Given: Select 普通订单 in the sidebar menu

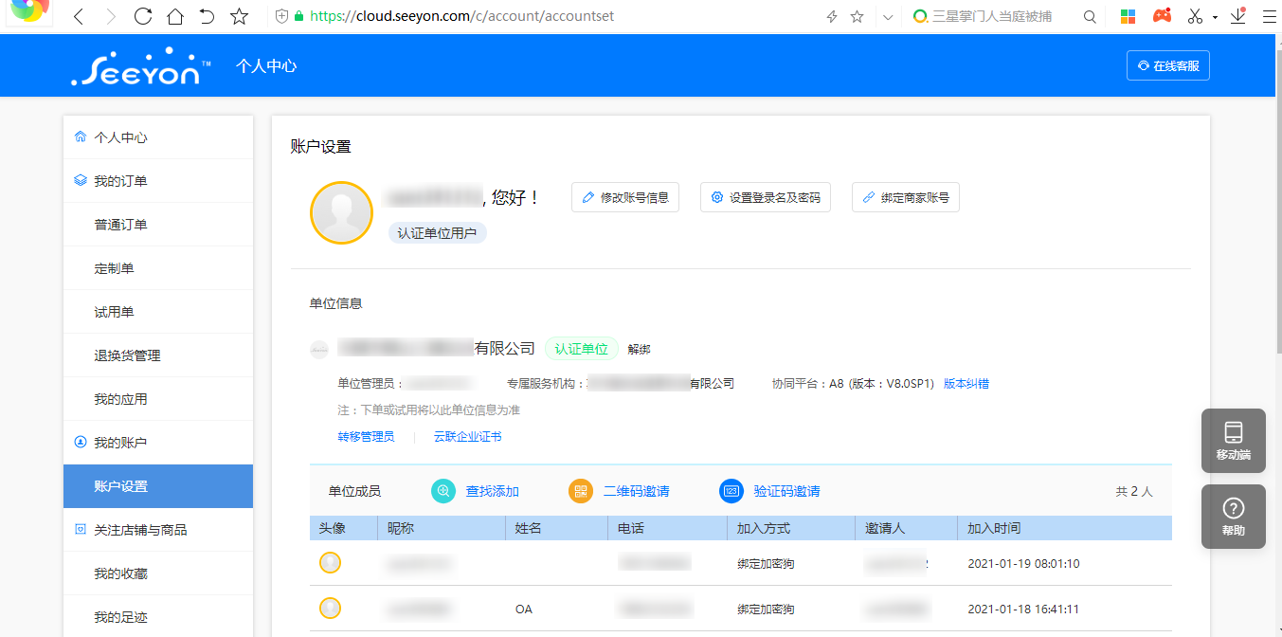Looking at the screenshot, I should coord(121,225).
